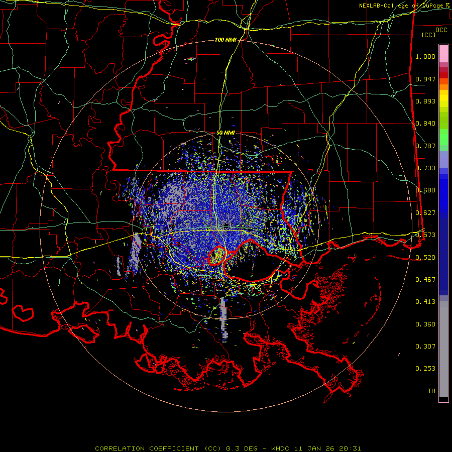The height and width of the screenshot is (452, 452).
Task: Click the 0.680 legend value
Action: tap(425, 190)
